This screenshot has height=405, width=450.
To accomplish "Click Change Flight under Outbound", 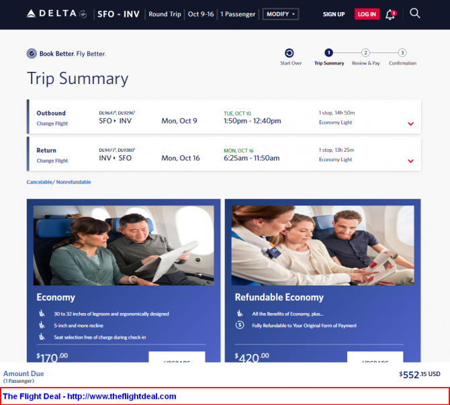I will [52, 124].
